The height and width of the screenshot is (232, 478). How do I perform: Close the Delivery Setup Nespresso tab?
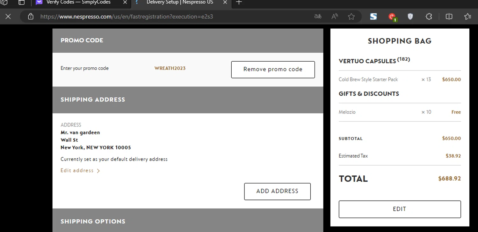(x=225, y=3)
